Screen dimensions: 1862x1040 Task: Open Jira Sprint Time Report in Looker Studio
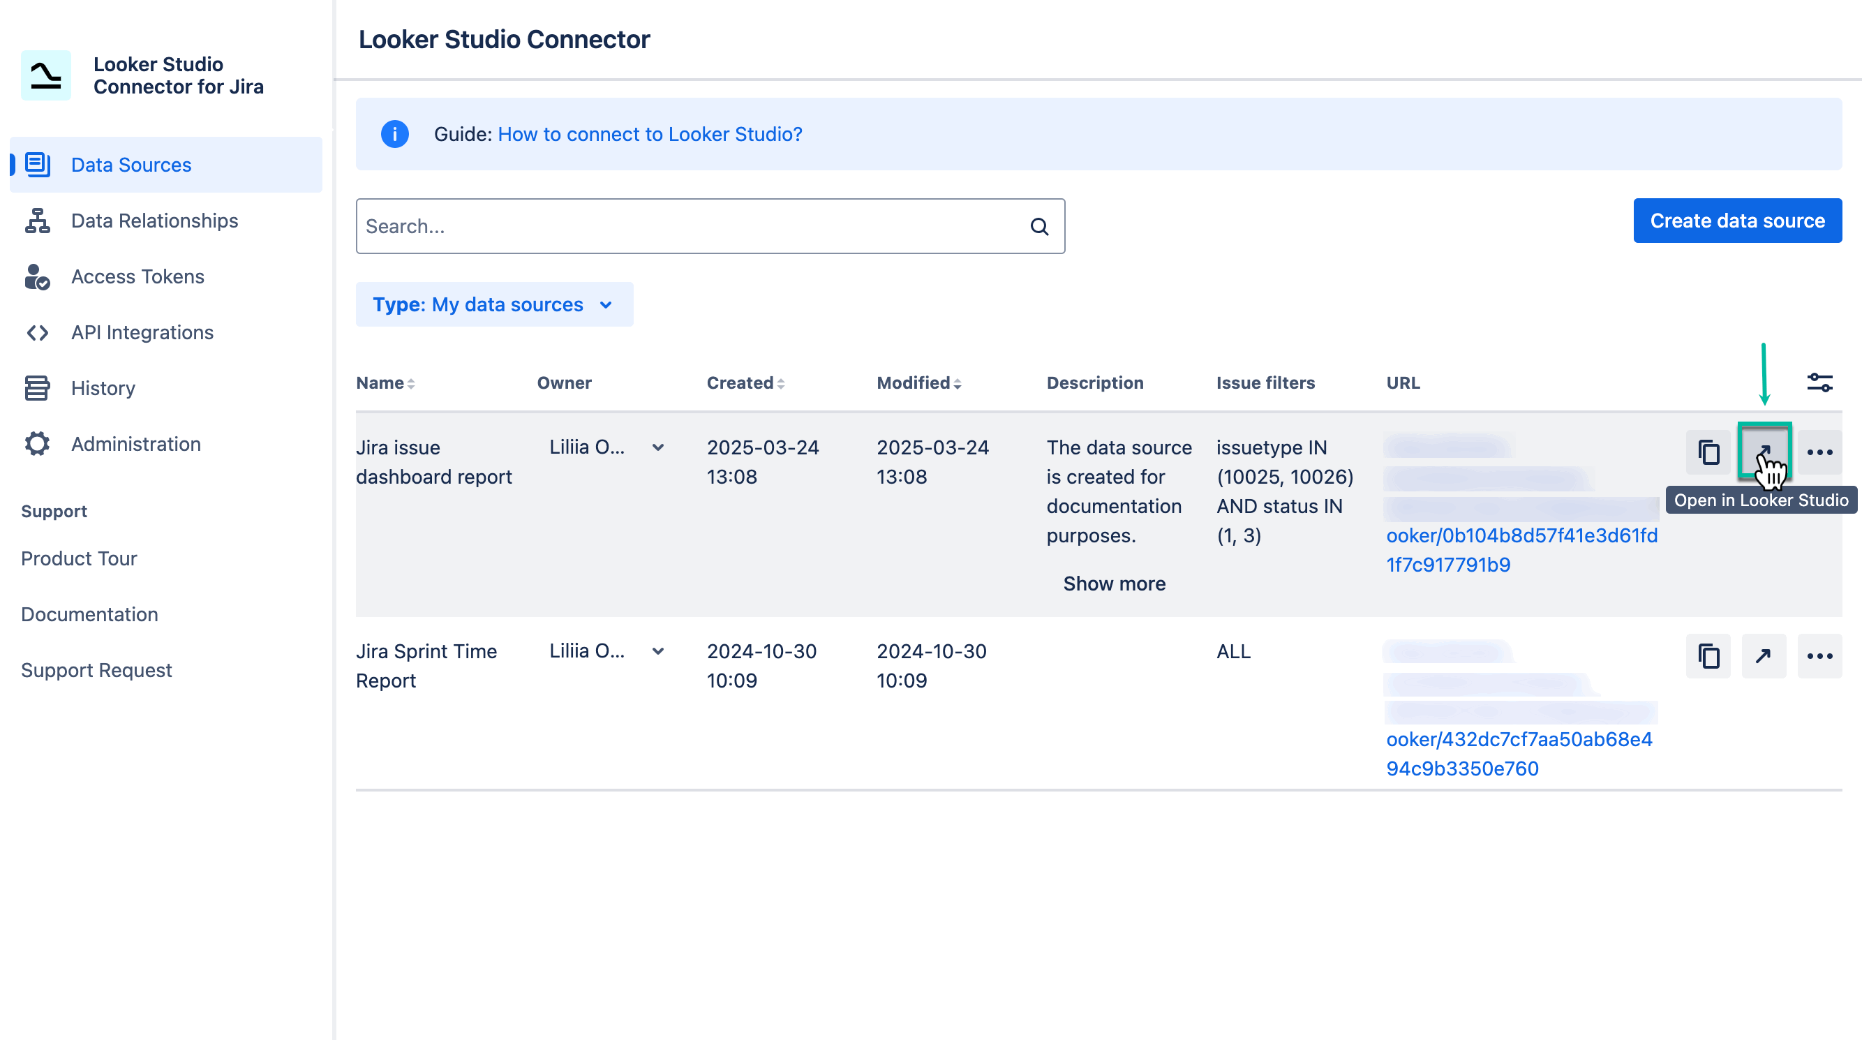[x=1764, y=655]
